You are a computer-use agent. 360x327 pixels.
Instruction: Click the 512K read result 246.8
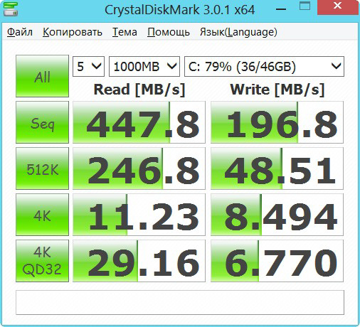(139, 168)
